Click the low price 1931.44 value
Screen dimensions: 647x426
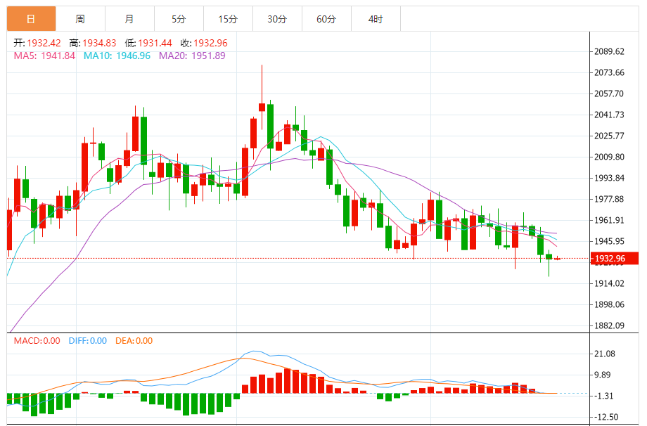pos(155,43)
